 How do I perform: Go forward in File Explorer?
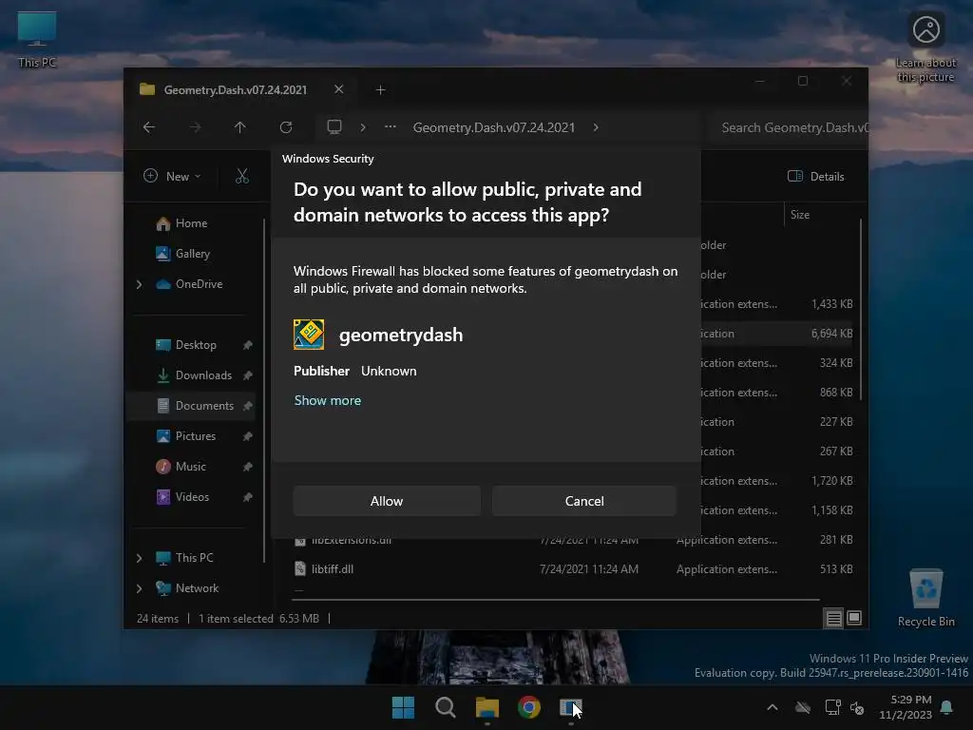[x=195, y=127]
